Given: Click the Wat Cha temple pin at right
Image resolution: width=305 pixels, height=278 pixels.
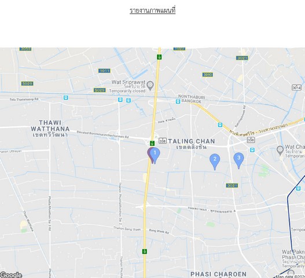Looking at the screenshot, I should coord(280,151).
